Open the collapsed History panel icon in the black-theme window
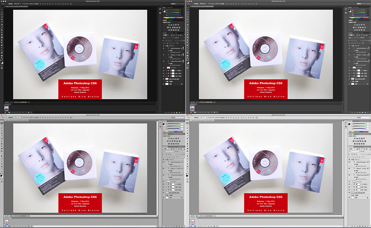This screenshot has height=228, width=371. pyautogui.click(x=160, y=9)
